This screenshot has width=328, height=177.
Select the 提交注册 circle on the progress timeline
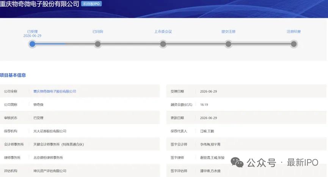coord(228,44)
